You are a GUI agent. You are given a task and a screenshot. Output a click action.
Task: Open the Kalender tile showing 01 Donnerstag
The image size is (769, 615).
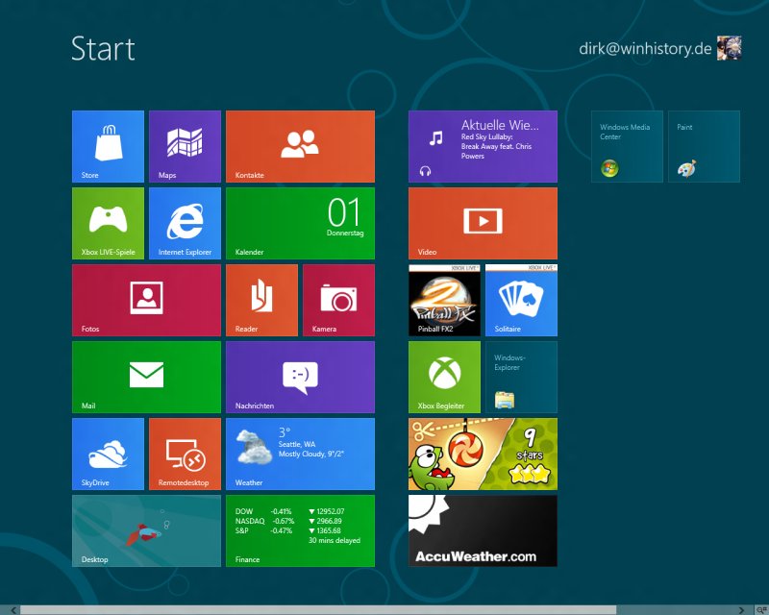coord(300,223)
